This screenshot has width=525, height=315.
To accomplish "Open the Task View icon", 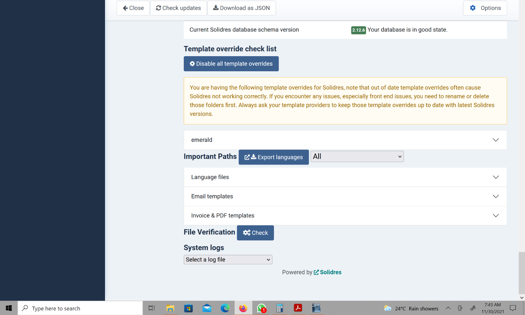I will (x=151, y=308).
